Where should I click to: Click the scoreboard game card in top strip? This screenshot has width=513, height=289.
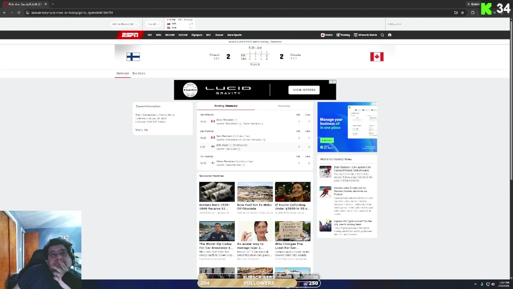click(180, 24)
